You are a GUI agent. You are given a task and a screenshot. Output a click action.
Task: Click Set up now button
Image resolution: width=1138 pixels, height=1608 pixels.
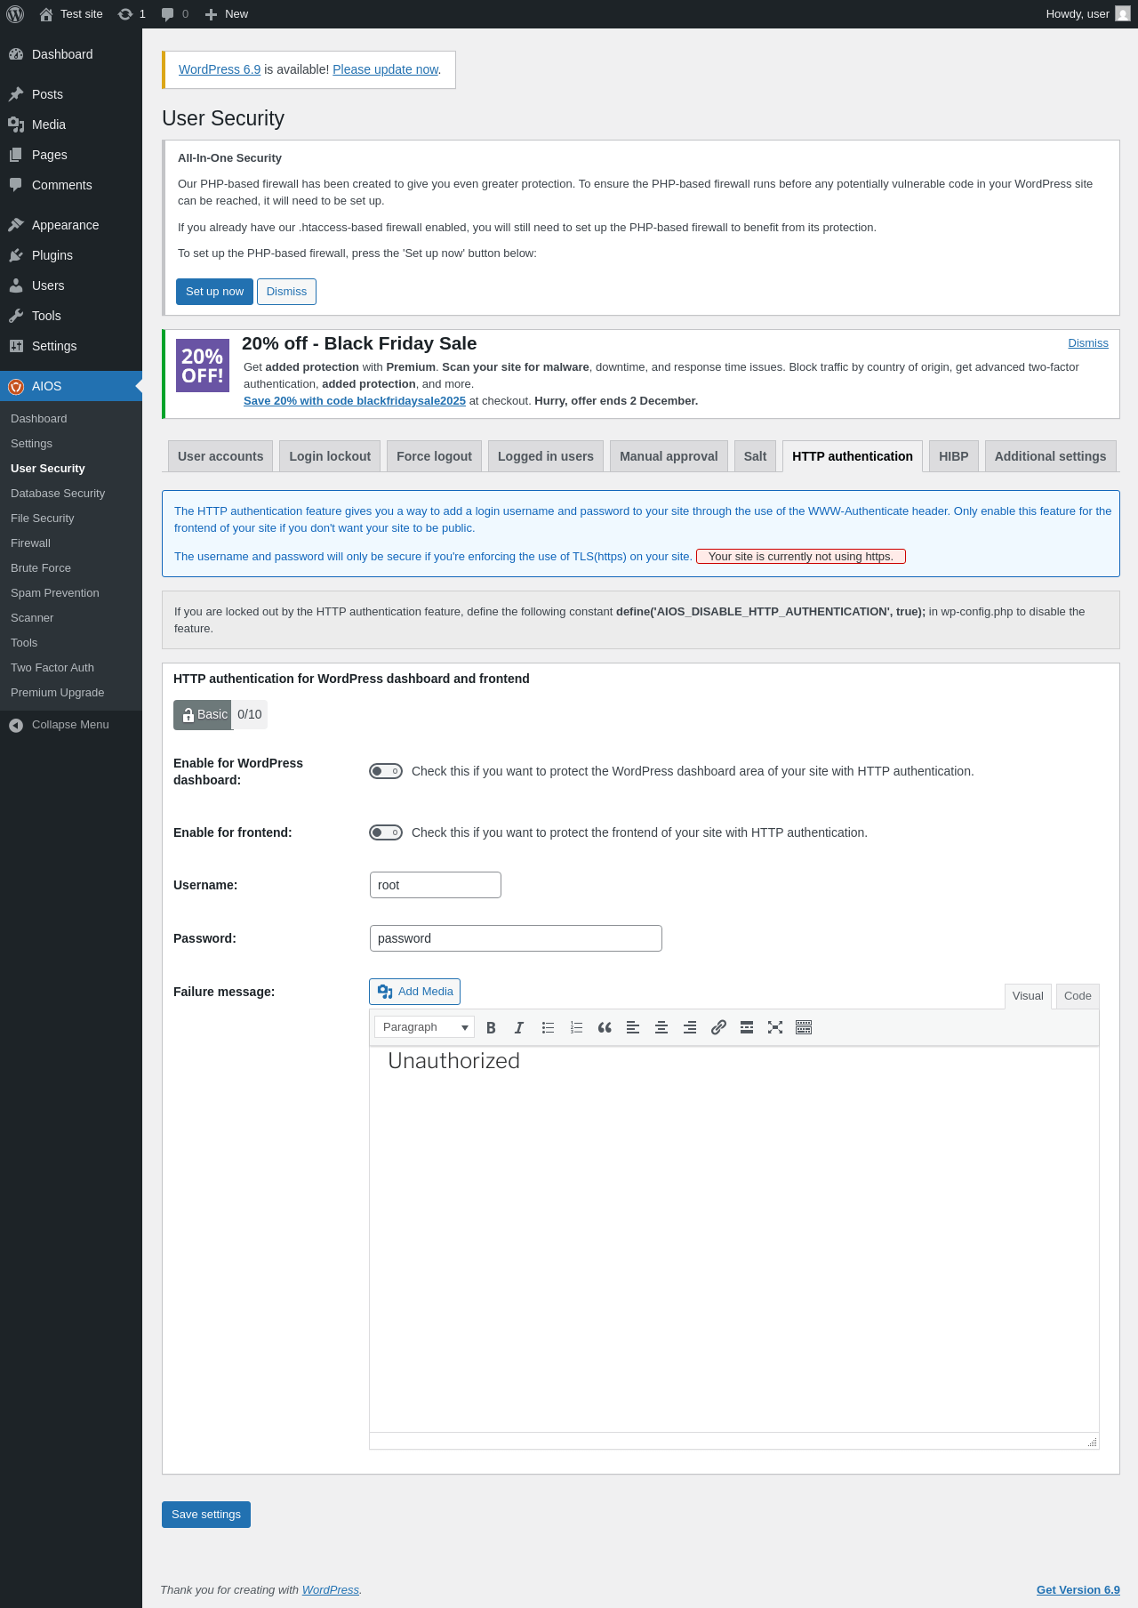[214, 292]
